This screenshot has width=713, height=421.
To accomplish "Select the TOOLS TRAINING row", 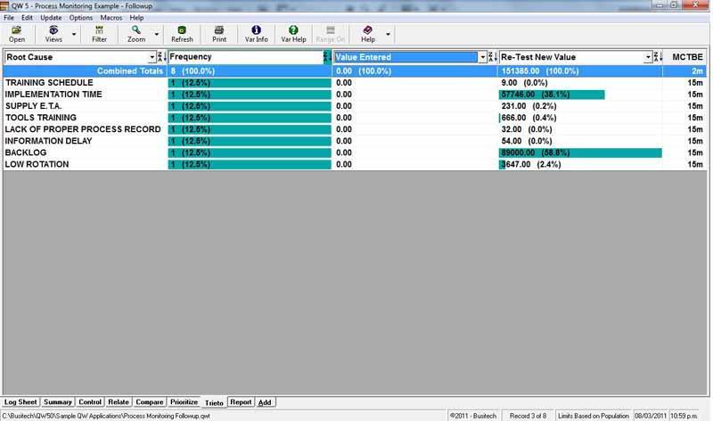I will pyautogui.click(x=355, y=118).
